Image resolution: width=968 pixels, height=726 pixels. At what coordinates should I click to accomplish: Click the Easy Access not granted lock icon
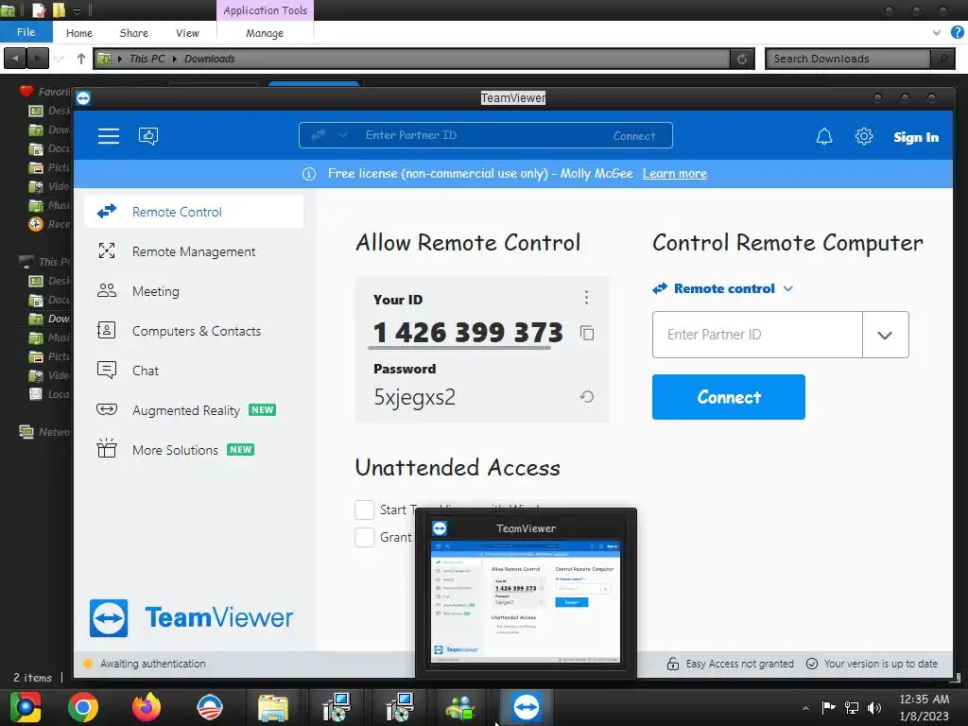[x=673, y=664]
